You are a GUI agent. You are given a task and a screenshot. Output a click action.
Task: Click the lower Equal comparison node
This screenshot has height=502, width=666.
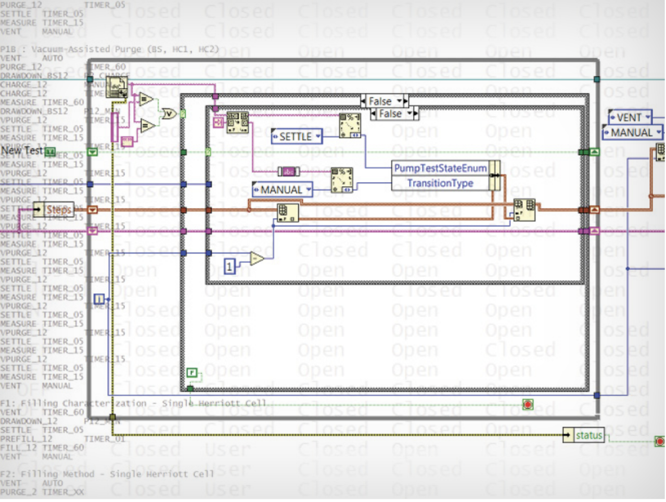point(147,125)
